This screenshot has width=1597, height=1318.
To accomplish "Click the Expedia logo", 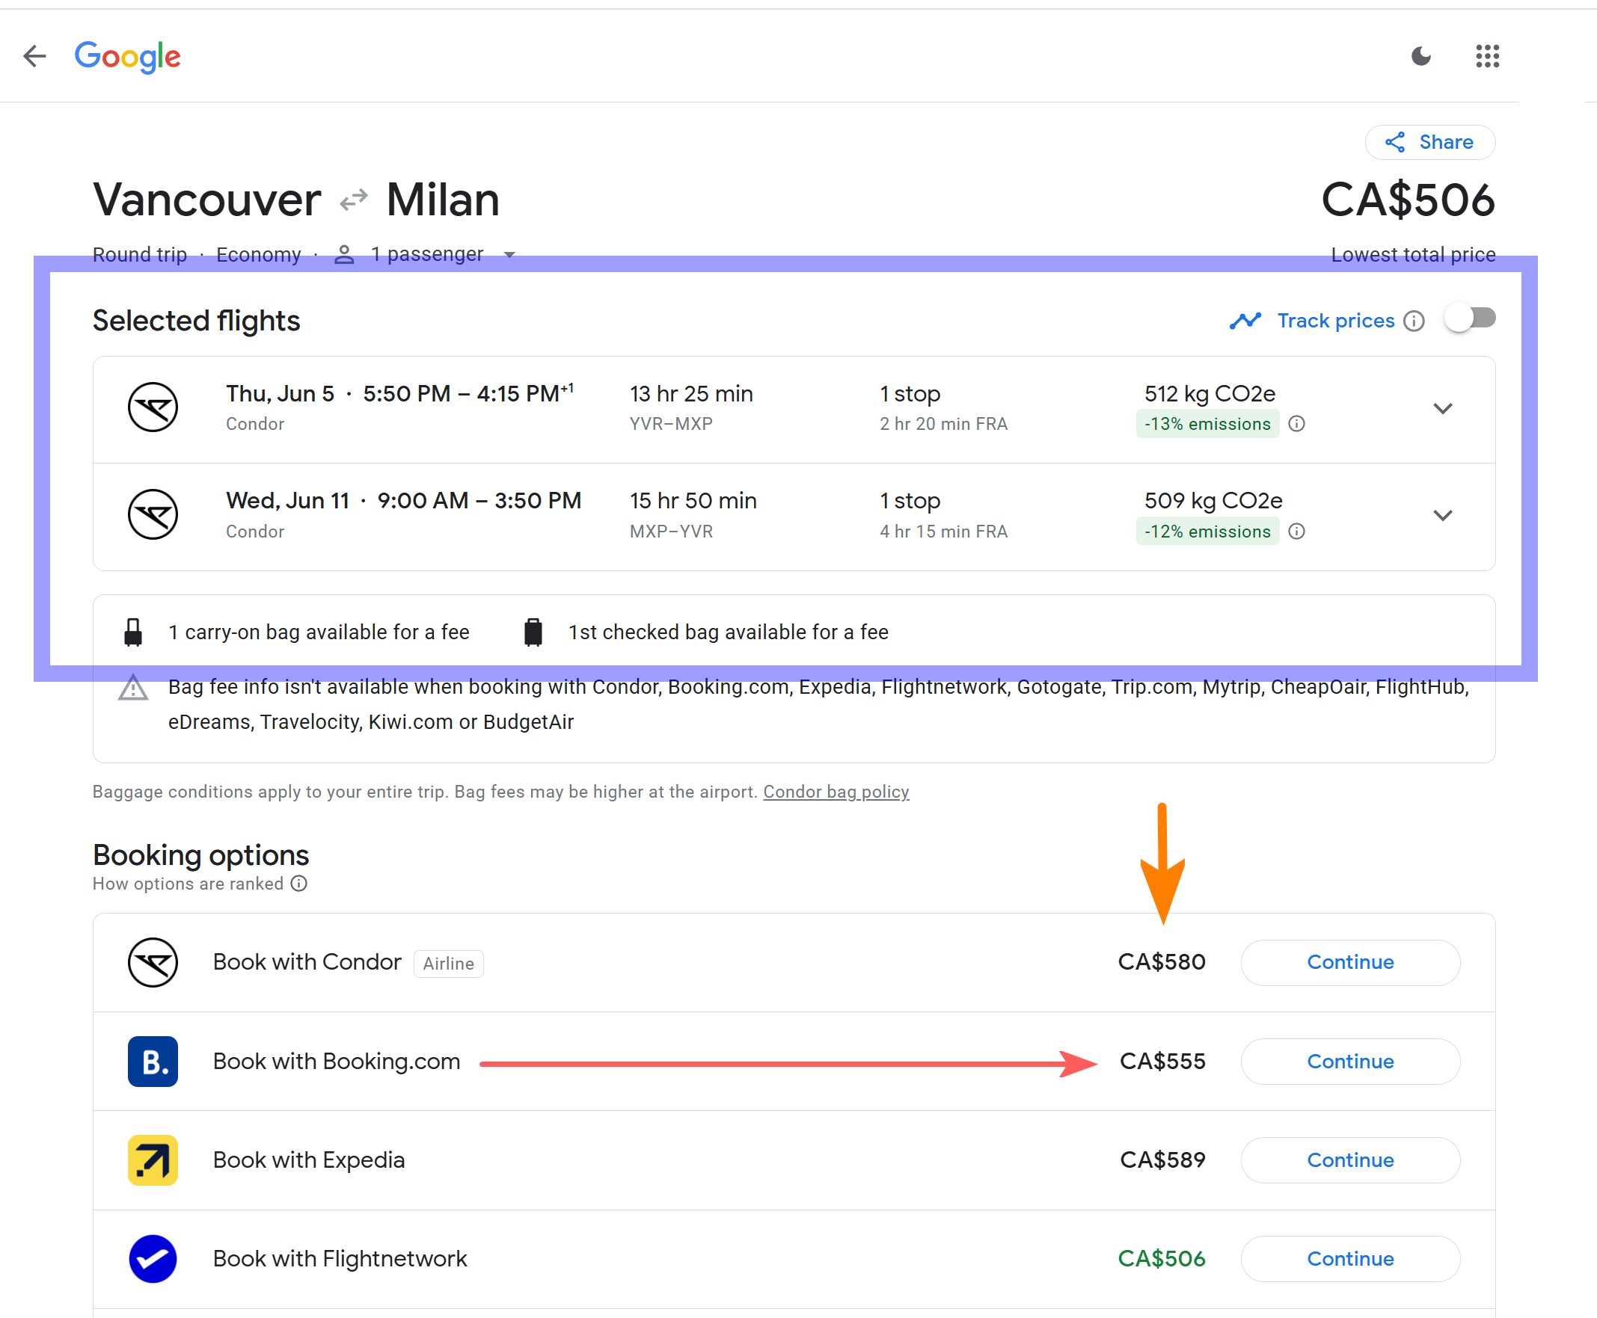I will (x=153, y=1160).
